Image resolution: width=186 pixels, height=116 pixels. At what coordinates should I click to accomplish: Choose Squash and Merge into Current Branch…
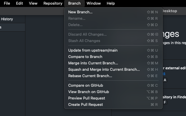pyautogui.click(x=104, y=69)
